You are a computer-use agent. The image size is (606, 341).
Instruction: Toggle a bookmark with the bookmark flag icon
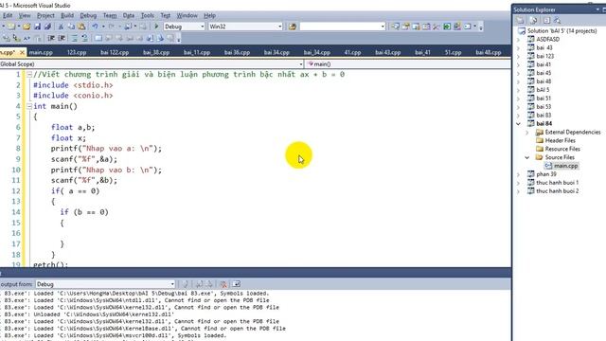pyautogui.click(x=98, y=38)
